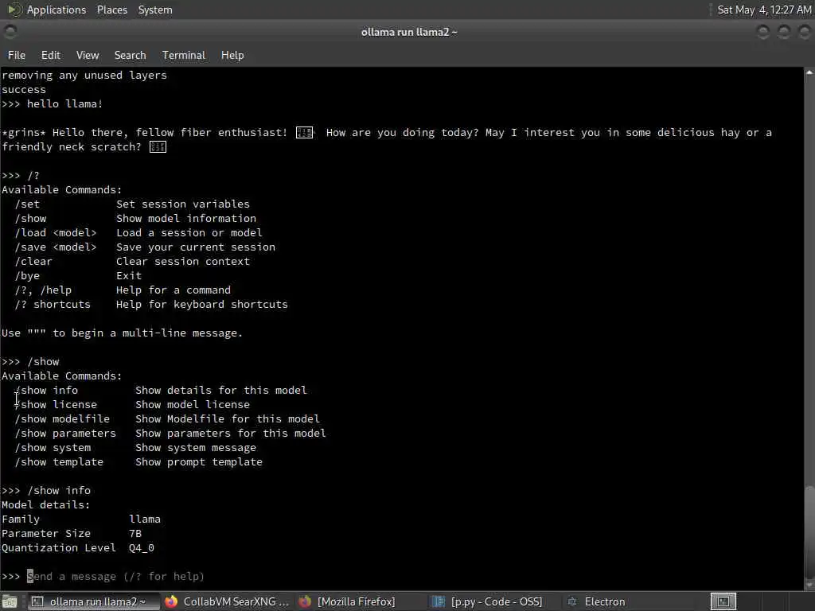
Task: Click the scrollbar up arrow
Action: coord(809,72)
